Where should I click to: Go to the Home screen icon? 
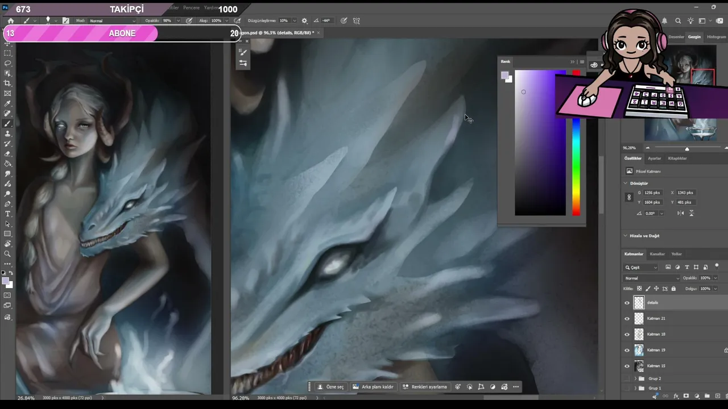click(10, 21)
